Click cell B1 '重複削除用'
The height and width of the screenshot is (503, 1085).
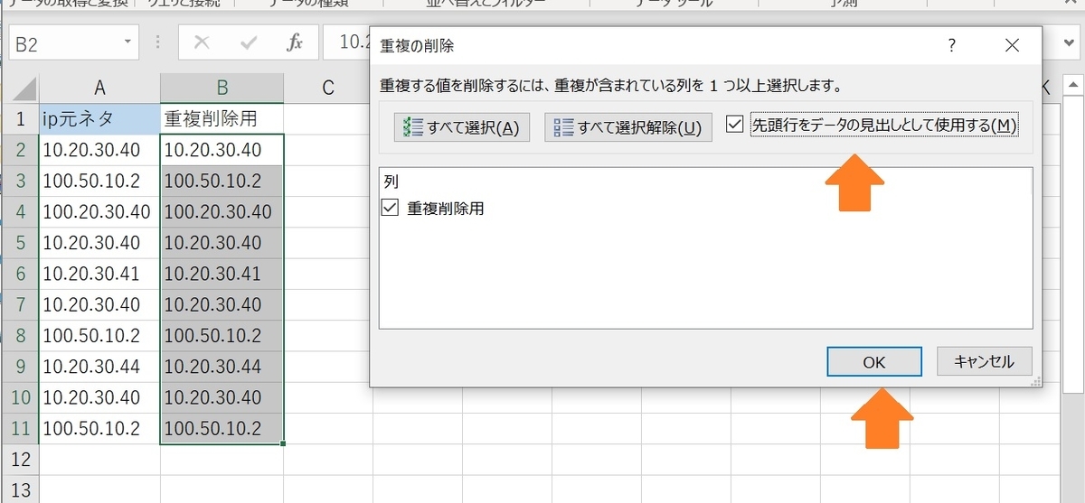pyautogui.click(x=222, y=118)
